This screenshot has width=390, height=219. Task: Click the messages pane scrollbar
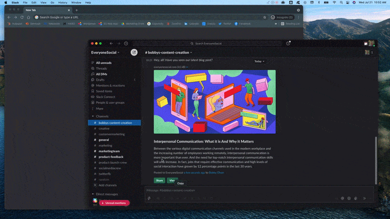[x=376, y=160]
